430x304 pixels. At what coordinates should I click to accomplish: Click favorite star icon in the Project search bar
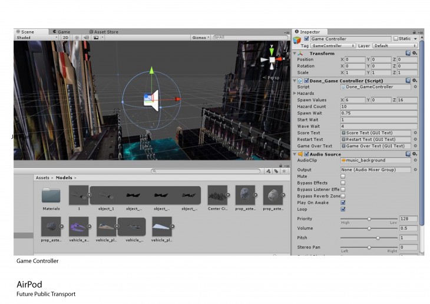(x=285, y=171)
